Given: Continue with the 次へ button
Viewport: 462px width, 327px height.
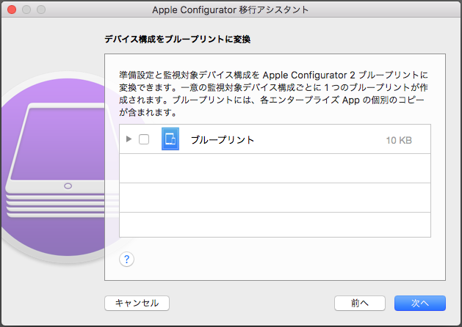Looking at the screenshot, I should click(420, 303).
